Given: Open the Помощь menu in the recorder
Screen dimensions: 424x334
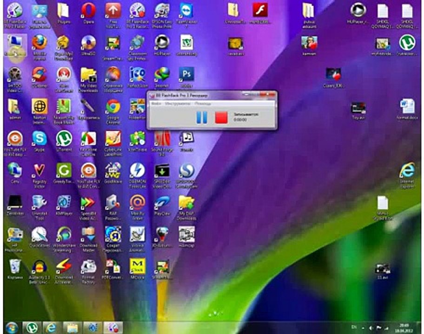Looking at the screenshot, I should (x=203, y=103).
